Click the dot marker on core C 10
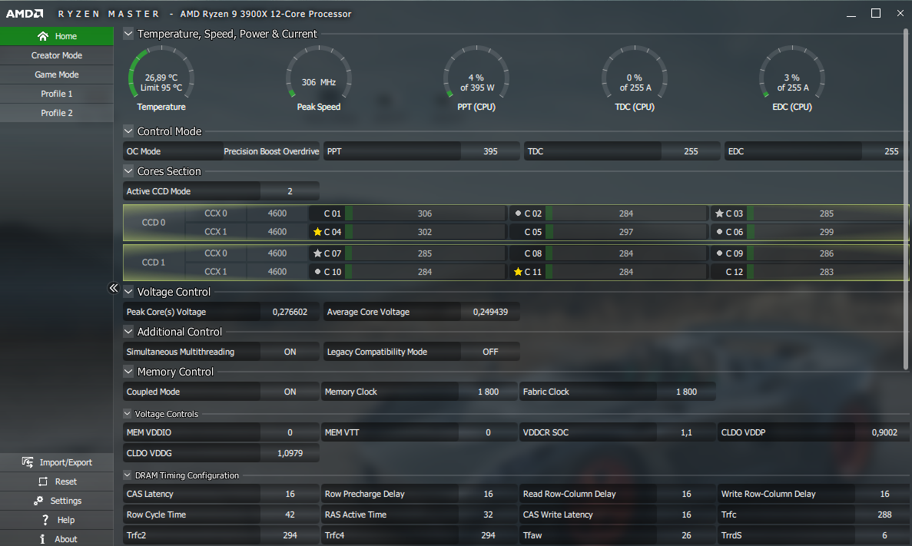This screenshot has height=546, width=912. pyautogui.click(x=317, y=272)
